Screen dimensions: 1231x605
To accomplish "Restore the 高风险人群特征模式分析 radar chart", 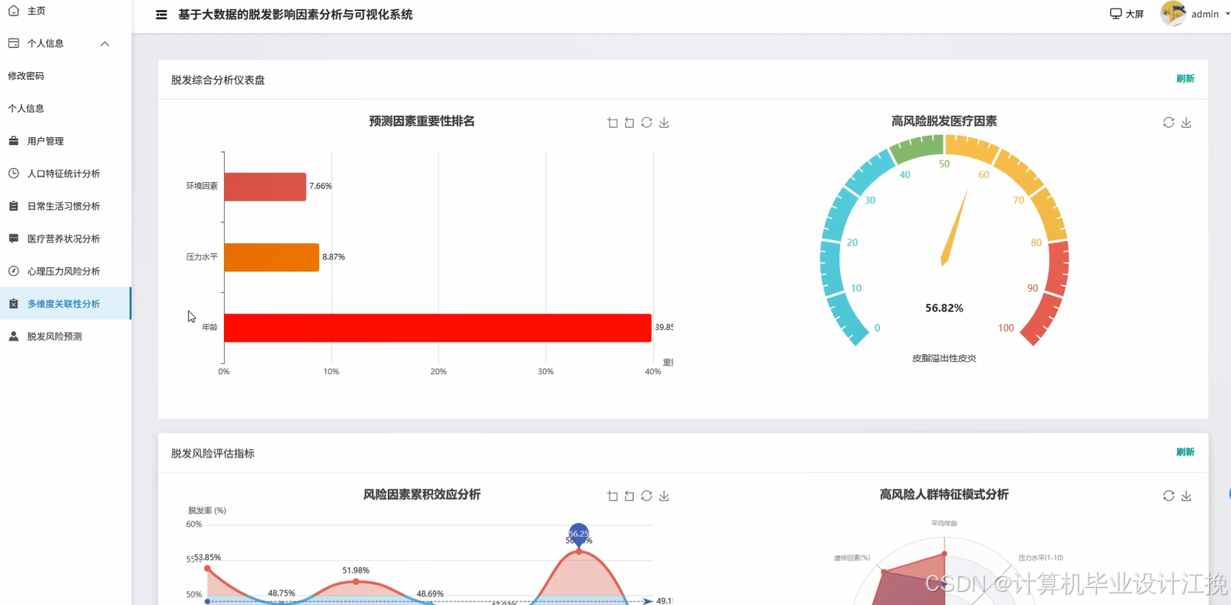I will coord(1168,497).
